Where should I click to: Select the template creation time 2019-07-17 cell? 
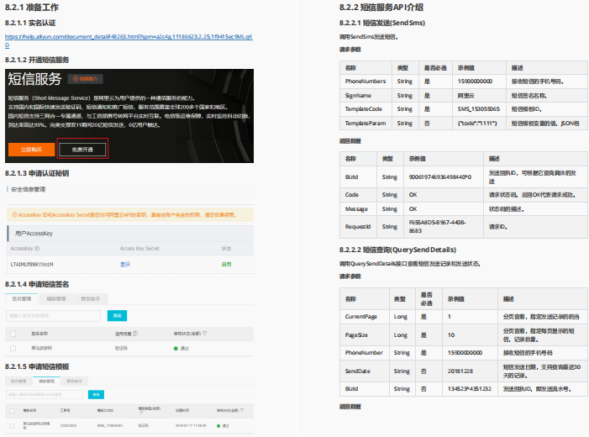[x=191, y=426]
